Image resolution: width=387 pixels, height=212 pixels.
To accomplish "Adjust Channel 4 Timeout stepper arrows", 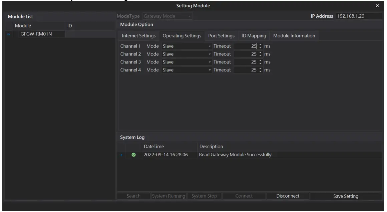I will tap(260, 70).
